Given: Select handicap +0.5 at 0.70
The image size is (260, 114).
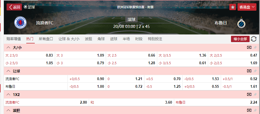Looking at the screenshot, I should [163, 79].
